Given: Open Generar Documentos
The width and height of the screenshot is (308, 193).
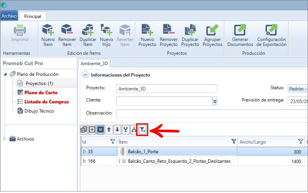Looking at the screenshot, I should pos(240,35).
